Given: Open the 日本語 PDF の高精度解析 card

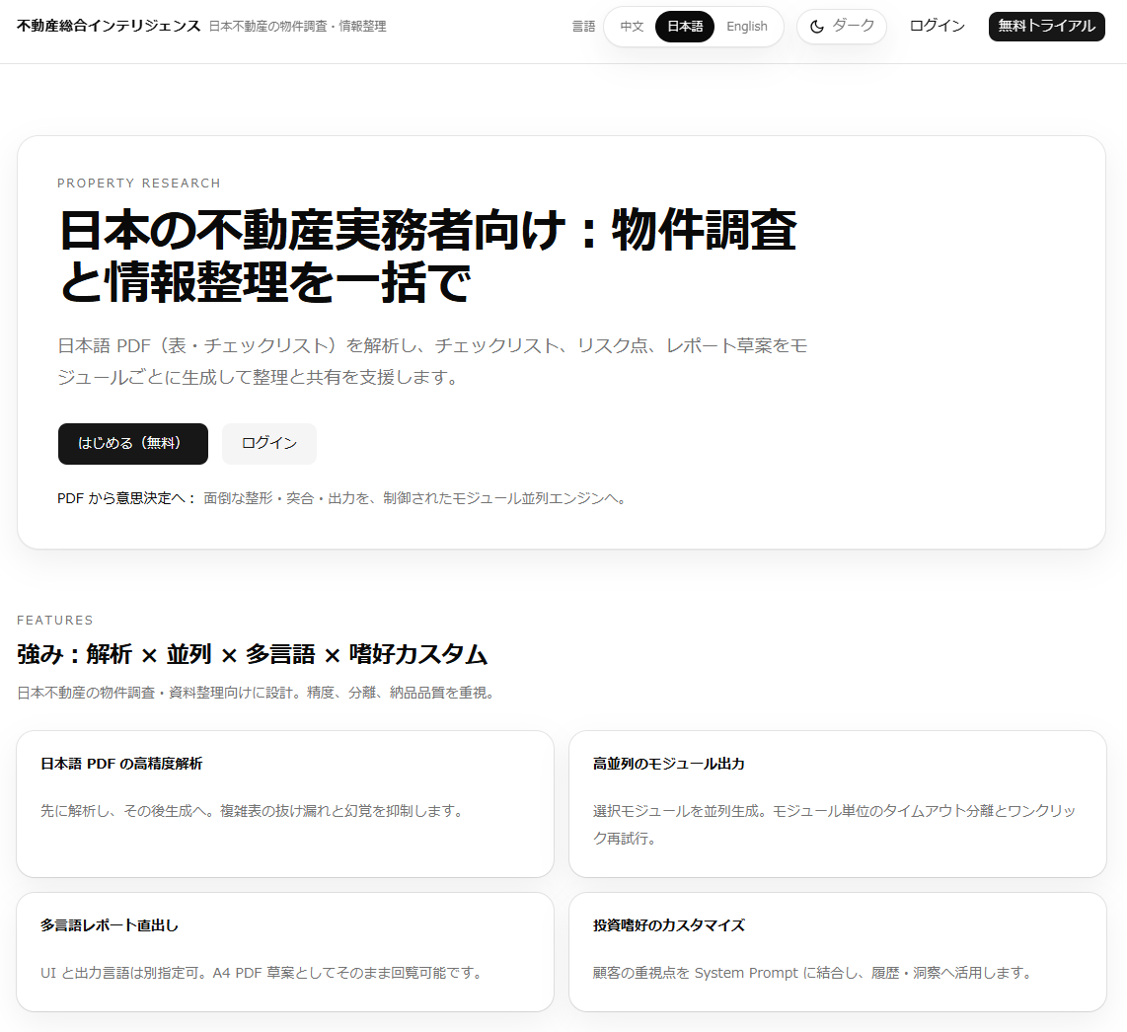Looking at the screenshot, I should pyautogui.click(x=284, y=804).
